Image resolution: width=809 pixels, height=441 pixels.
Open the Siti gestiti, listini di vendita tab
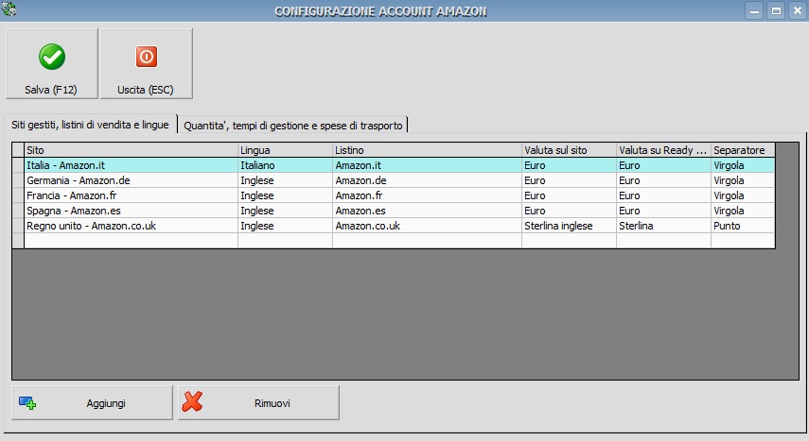90,125
